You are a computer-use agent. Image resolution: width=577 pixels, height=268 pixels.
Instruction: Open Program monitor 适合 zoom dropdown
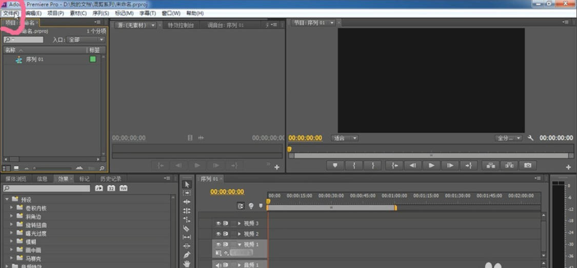[x=345, y=138]
